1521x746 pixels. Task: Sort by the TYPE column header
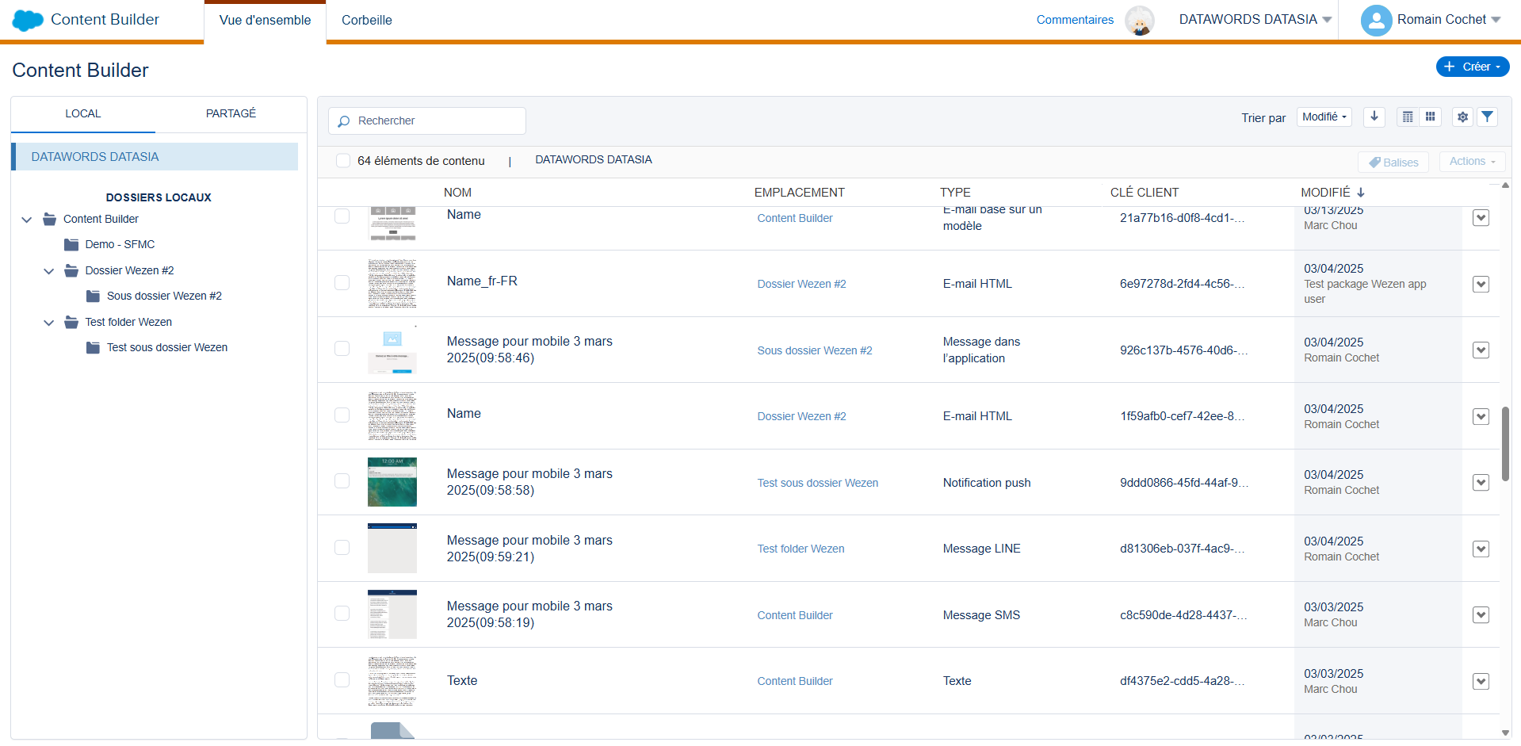point(955,193)
